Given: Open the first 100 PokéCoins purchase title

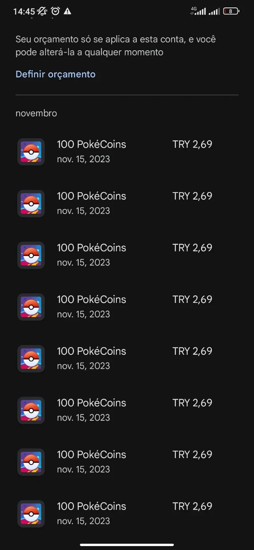Looking at the screenshot, I should [x=92, y=144].
